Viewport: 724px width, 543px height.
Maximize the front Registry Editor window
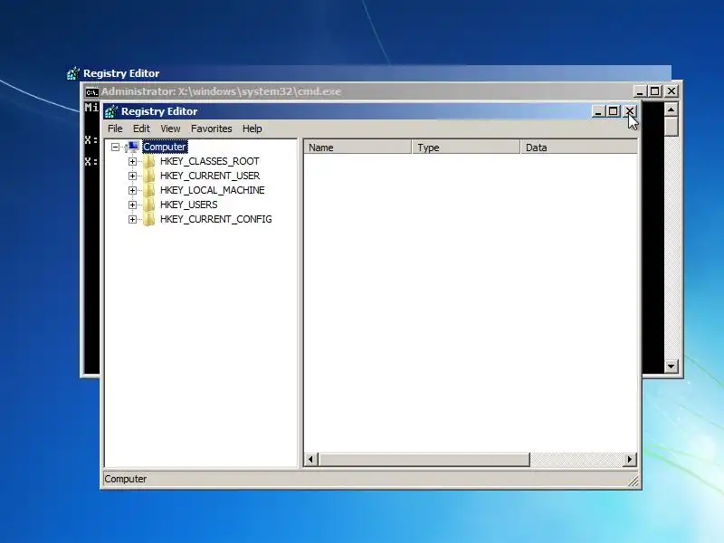(614, 111)
